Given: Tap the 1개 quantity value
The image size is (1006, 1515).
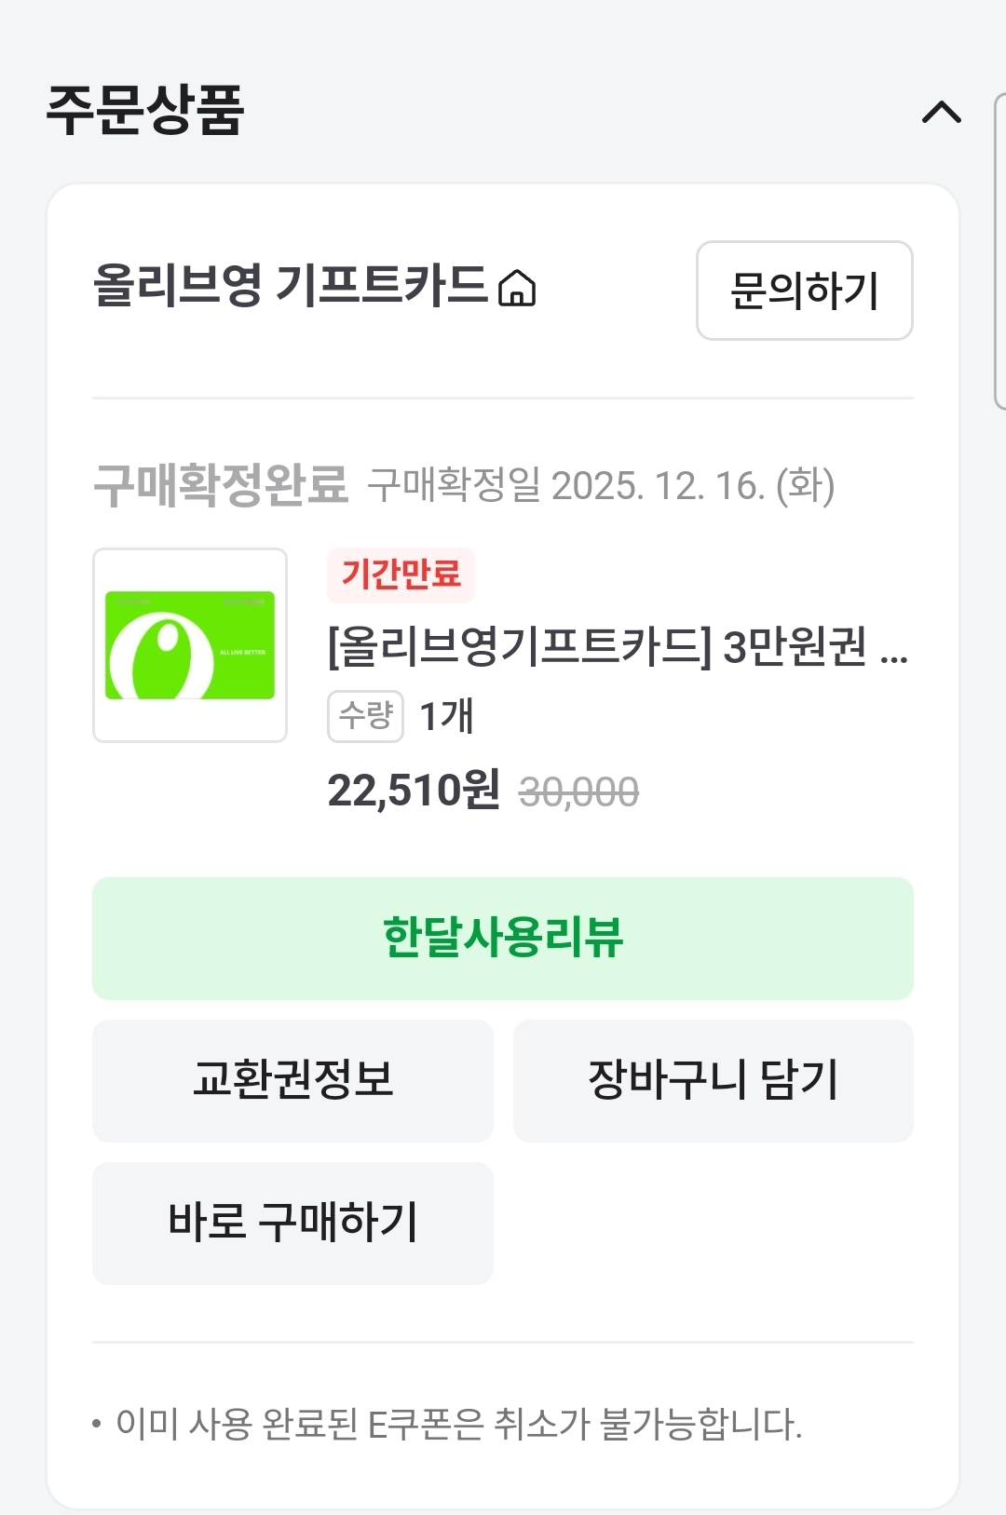Looking at the screenshot, I should point(446,716).
